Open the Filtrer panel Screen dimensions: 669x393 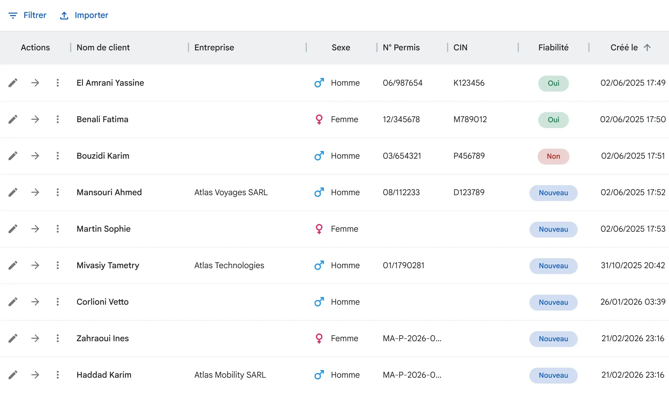(35, 15)
